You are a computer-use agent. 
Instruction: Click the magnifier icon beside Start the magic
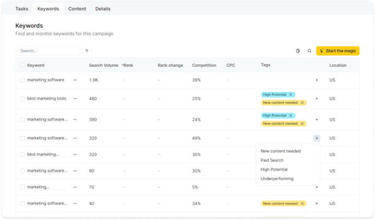309,51
